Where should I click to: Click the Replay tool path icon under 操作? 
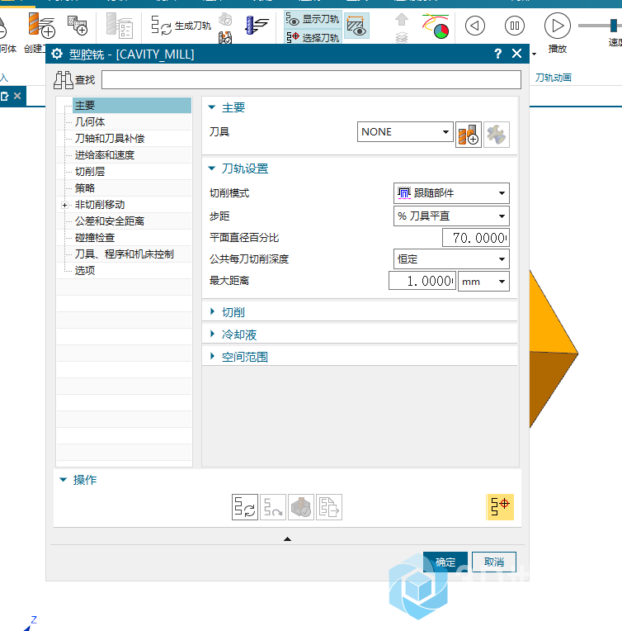(x=273, y=507)
